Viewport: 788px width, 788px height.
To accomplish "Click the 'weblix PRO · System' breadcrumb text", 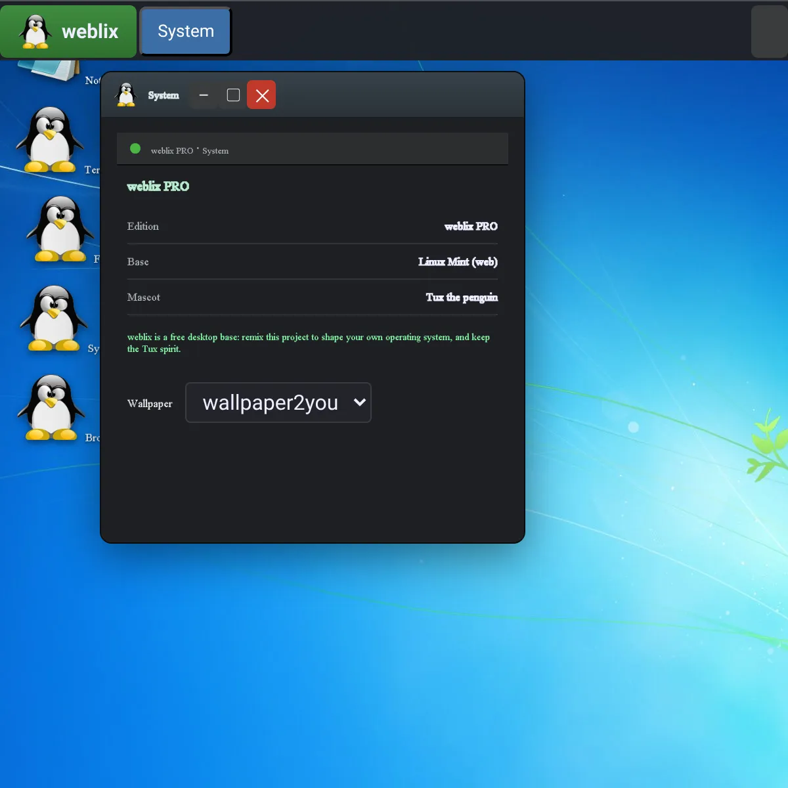I will [x=190, y=150].
